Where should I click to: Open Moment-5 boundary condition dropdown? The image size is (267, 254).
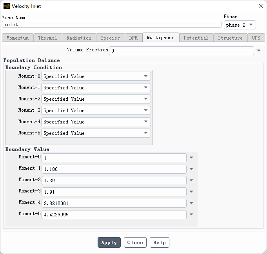point(96,133)
